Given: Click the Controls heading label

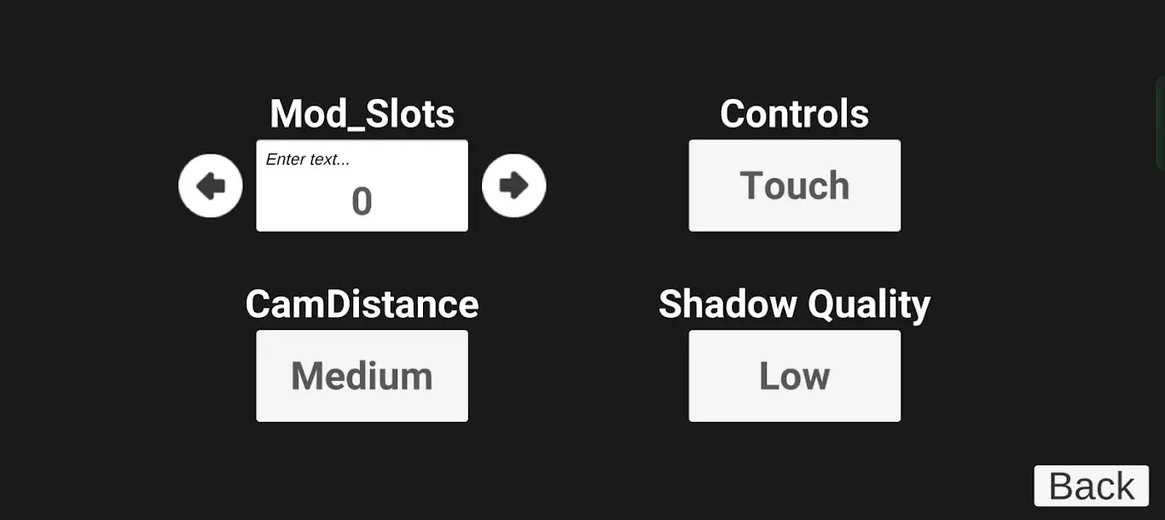Looking at the screenshot, I should tap(794, 113).
